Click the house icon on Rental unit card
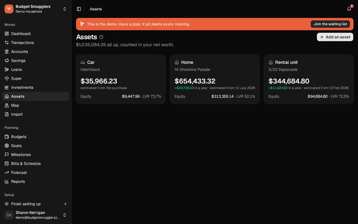 point(271,62)
